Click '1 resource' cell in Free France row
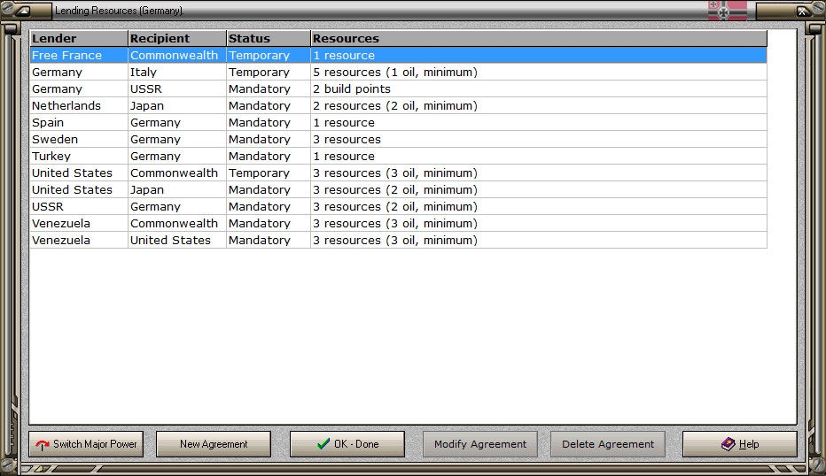This screenshot has width=826, height=476. click(539, 55)
